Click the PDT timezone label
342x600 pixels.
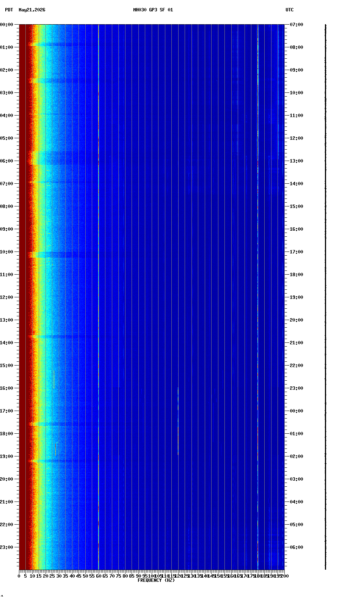[9, 10]
